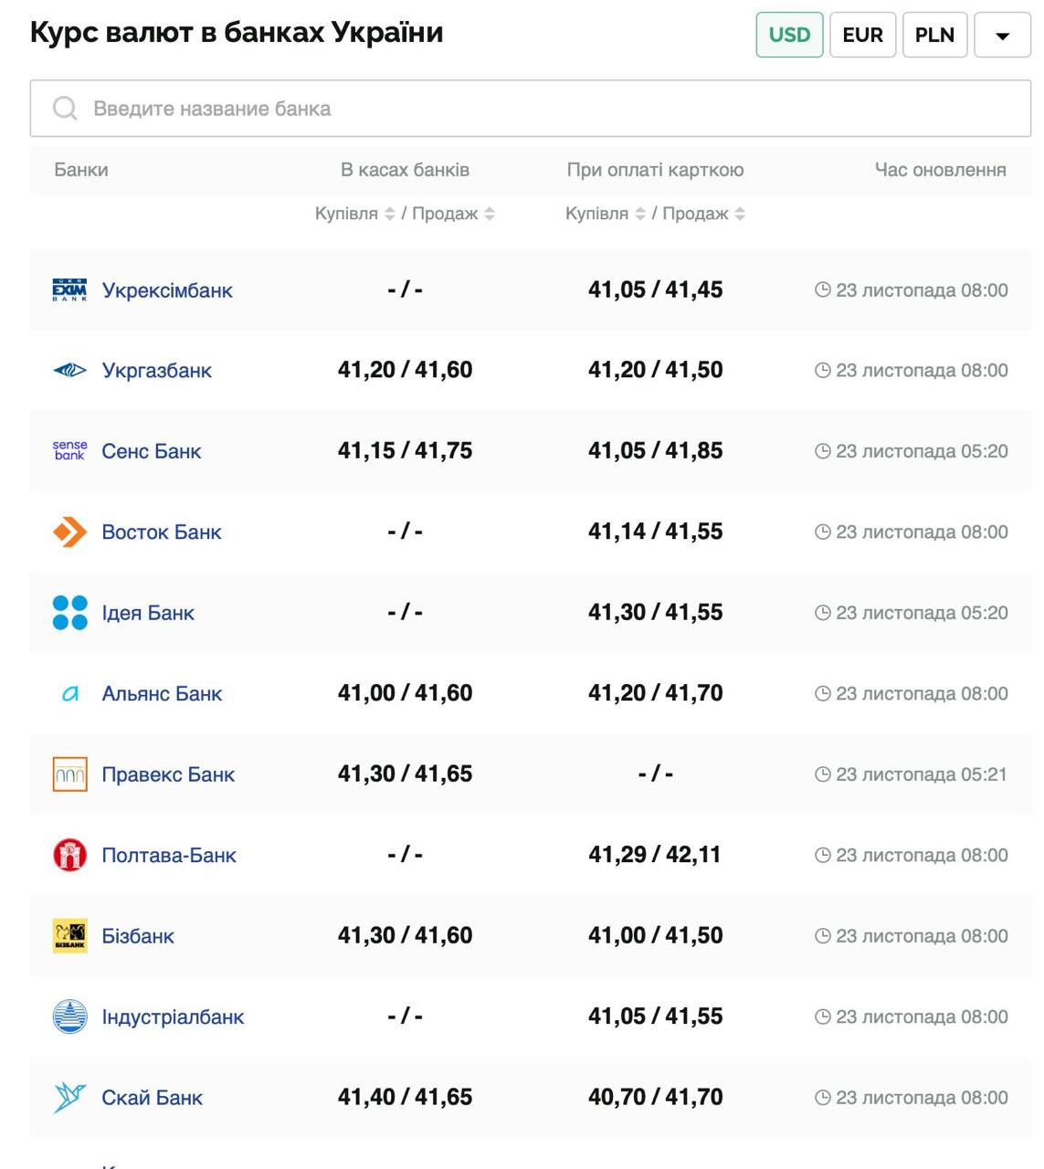Viewport: 1044px width, 1169px height.
Task: Click the red Полтава-Банк logo
Action: (x=69, y=856)
